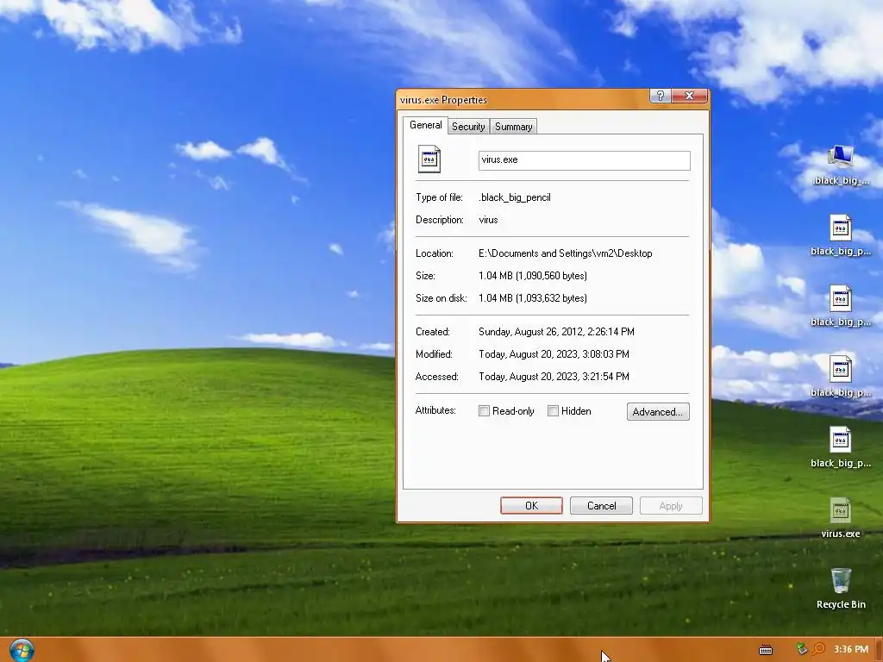Open the Summary tab
883x662 pixels.
pos(513,127)
